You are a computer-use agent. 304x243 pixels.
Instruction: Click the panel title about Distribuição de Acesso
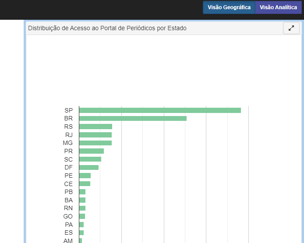(x=107, y=28)
